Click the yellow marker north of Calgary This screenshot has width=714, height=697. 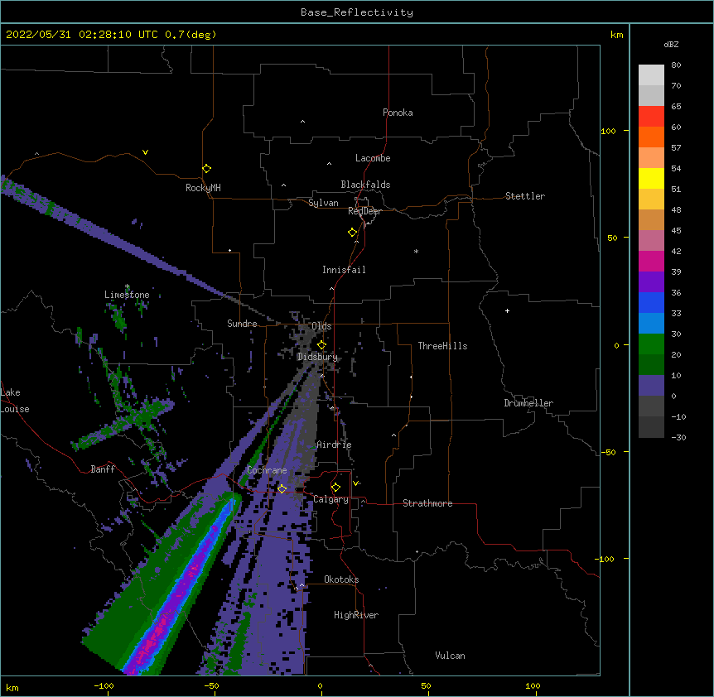click(335, 488)
